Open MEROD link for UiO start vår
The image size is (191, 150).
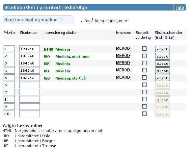click(123, 77)
